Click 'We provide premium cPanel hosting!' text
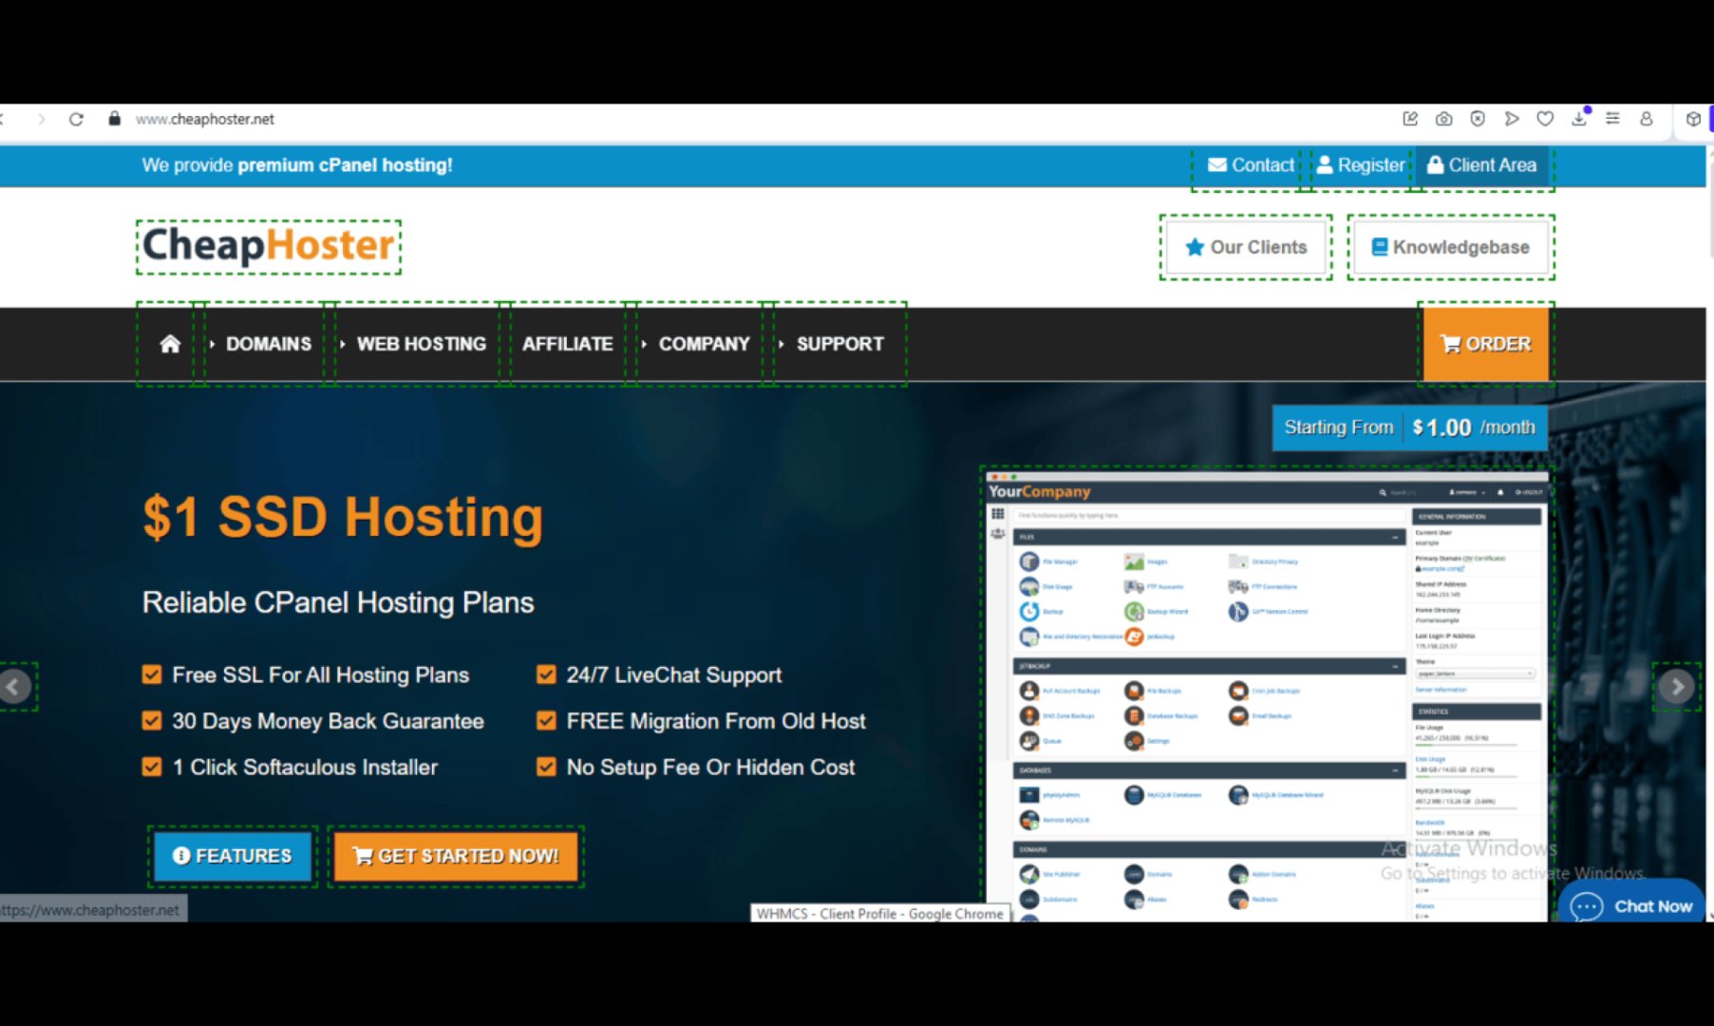Viewport: 1714px width, 1026px height. tap(297, 165)
